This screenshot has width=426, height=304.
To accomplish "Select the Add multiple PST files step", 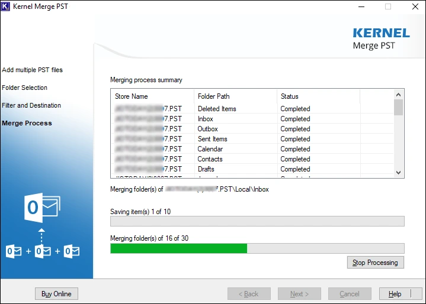I will (32, 70).
